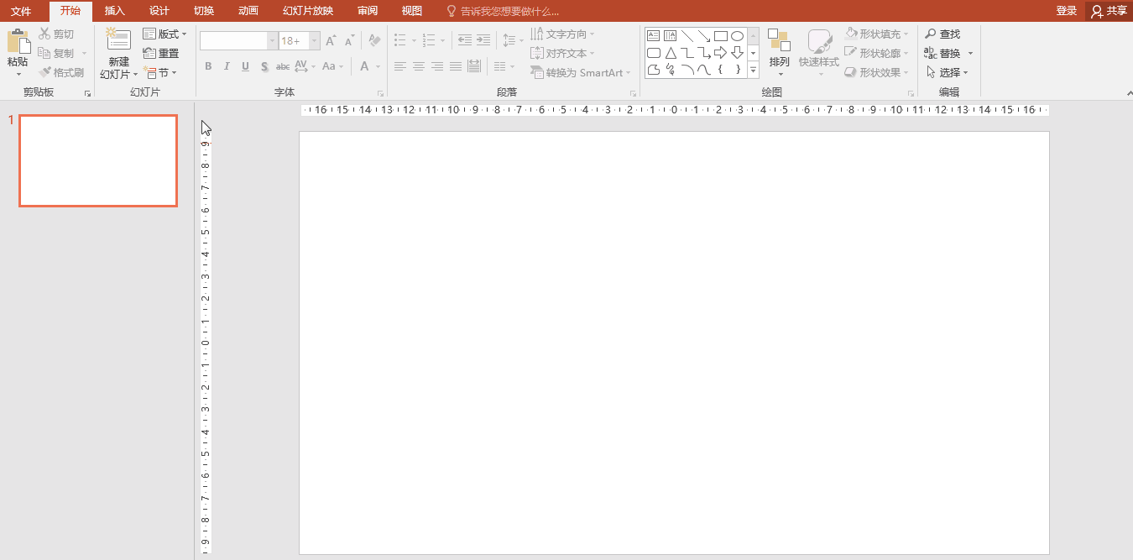This screenshot has height=560, width=1133.
Task: Open the Arrange (排列) dropdown
Action: 780,52
